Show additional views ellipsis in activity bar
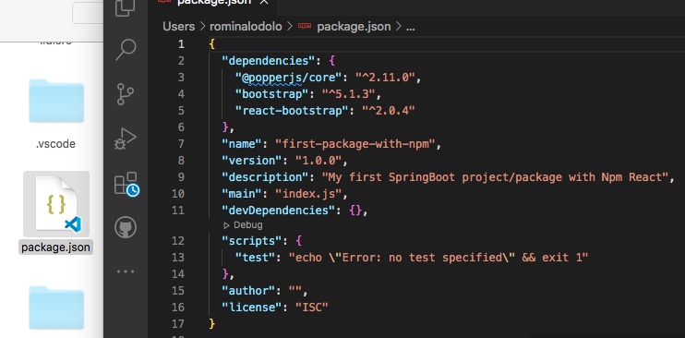Screen dimensions: 685x338 click(x=126, y=272)
